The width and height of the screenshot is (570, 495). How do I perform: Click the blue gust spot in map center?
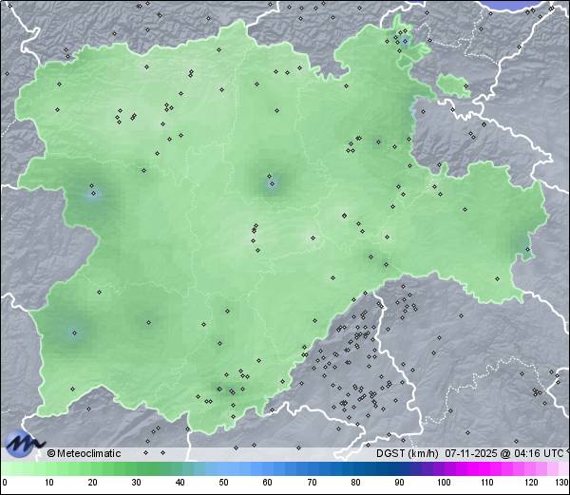[x=271, y=181]
